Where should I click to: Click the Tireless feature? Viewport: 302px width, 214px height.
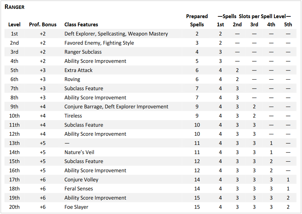tap(73, 116)
